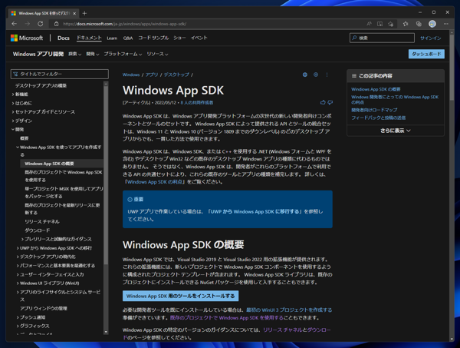
Task: Click the browser forward arrow
Action: [28, 24]
